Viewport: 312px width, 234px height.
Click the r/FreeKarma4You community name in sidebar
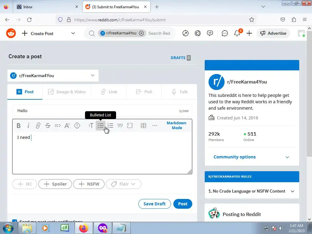coord(247,82)
